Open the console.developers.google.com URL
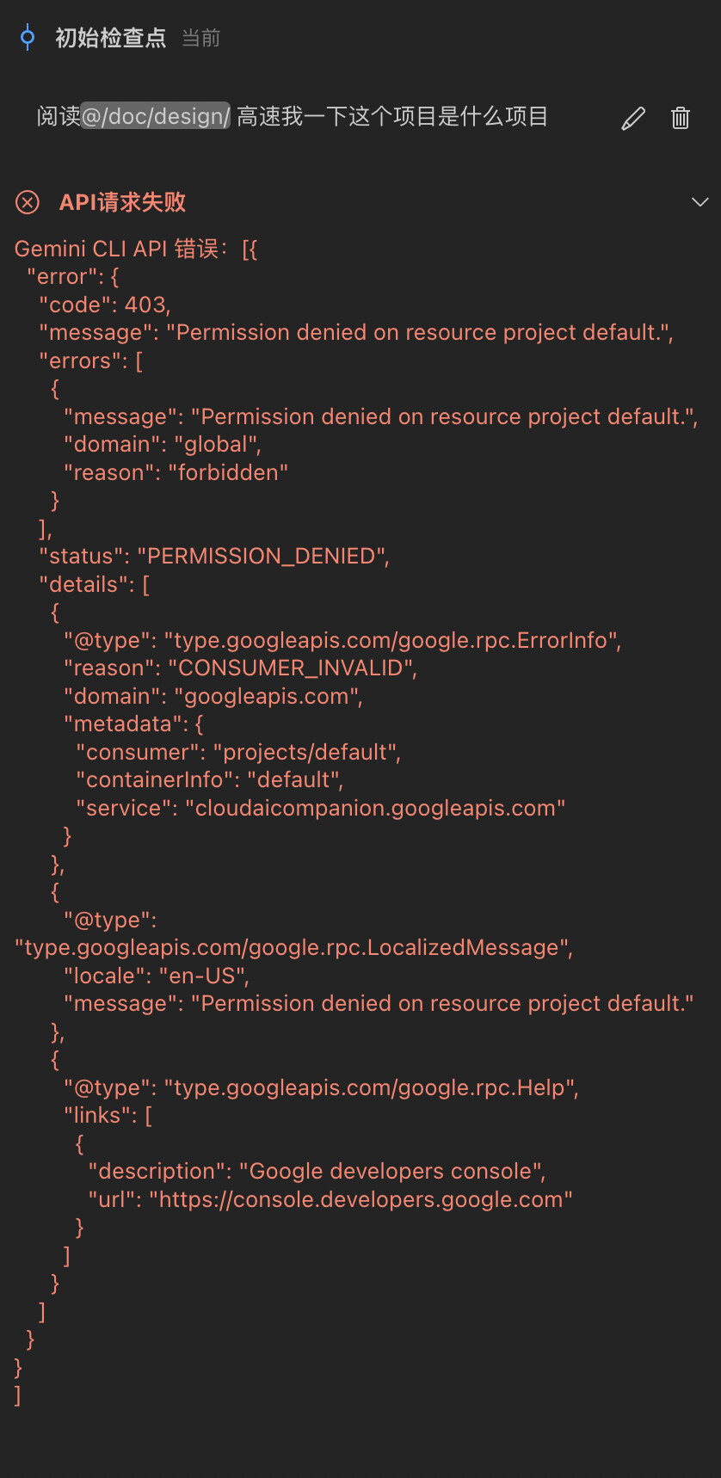Image resolution: width=721 pixels, height=1478 pixels. click(x=361, y=1199)
